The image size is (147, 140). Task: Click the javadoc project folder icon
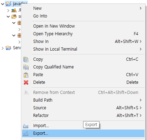pyautogui.click(x=9, y=4)
